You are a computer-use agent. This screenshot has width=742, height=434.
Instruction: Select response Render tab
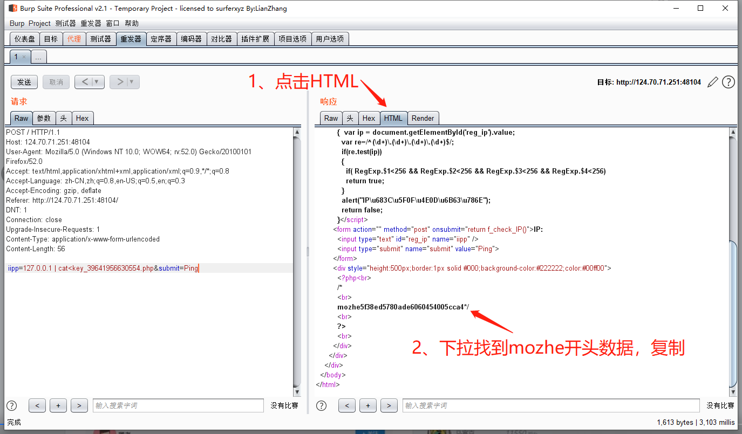tap(423, 118)
